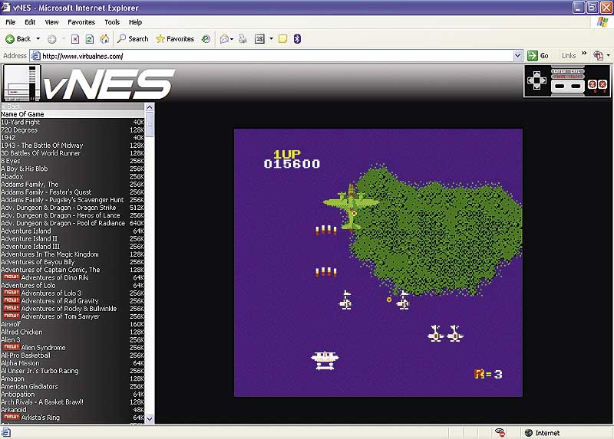Select A Boy & His Blob

(x=72, y=169)
